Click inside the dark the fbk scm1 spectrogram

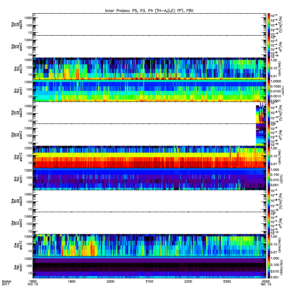pyautogui.click(x=149, y=267)
